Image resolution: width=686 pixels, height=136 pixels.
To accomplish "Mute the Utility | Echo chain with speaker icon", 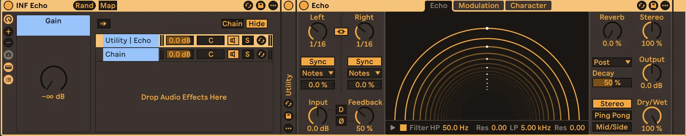I will tap(233, 40).
